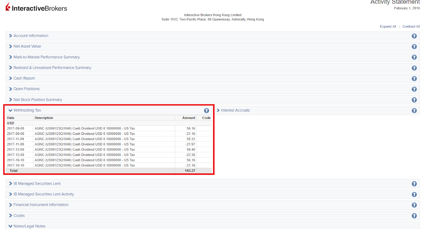Expand IB Managed Securities Lent Activity section

(41, 194)
